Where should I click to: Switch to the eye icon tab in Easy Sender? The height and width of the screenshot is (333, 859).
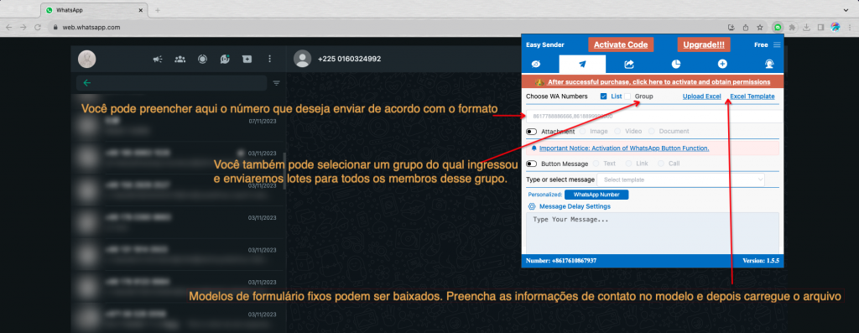(x=536, y=64)
